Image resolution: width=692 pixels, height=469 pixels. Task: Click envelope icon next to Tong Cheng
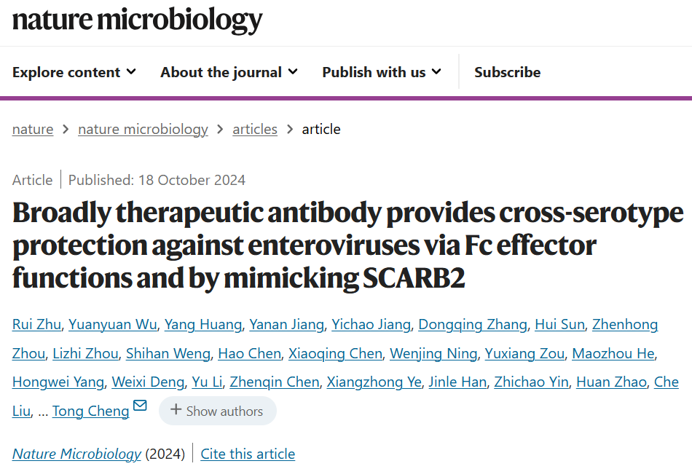pos(140,406)
